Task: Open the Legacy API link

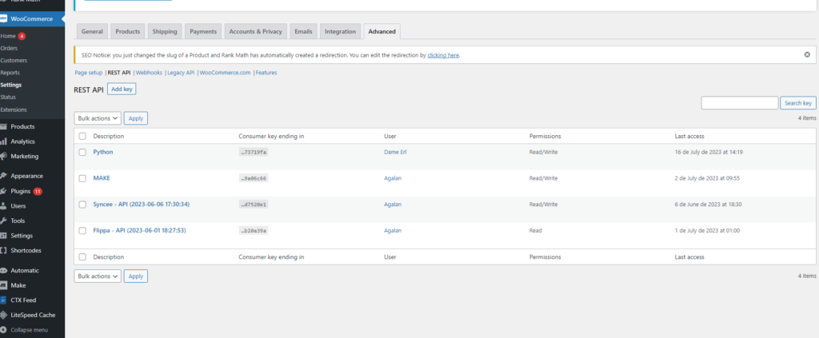Action: [x=181, y=73]
